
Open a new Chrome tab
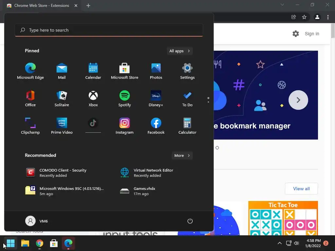click(x=88, y=6)
